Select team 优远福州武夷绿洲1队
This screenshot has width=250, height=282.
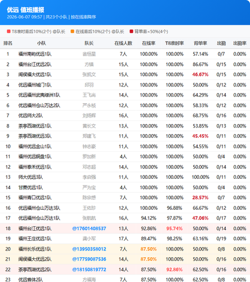pyautogui.click(x=39, y=95)
